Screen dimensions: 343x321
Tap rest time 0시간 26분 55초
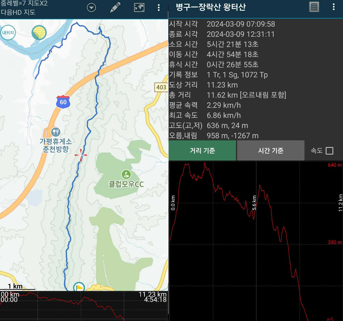click(x=233, y=65)
